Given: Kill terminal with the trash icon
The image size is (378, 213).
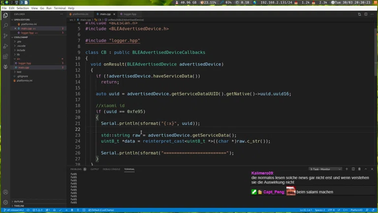Looking at the screenshot, I should pos(359,169).
